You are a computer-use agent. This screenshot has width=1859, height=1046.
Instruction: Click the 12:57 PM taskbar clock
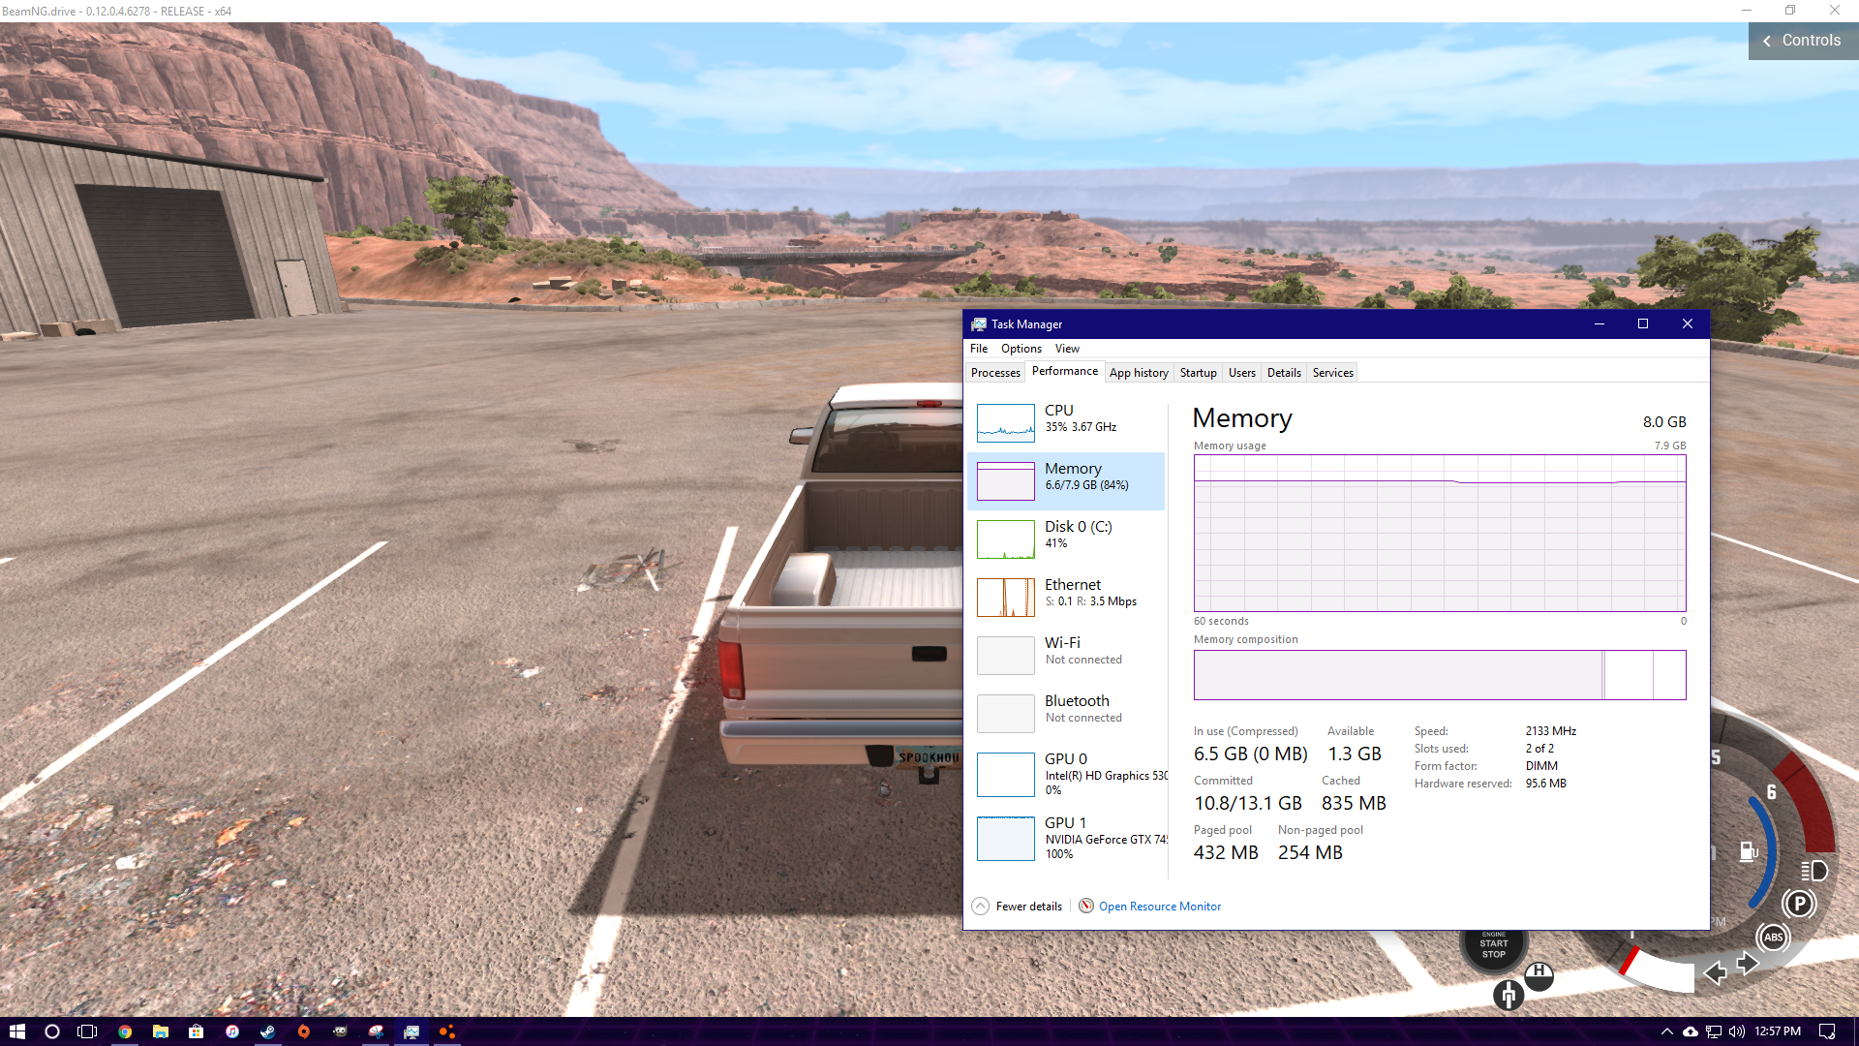click(x=1778, y=1031)
